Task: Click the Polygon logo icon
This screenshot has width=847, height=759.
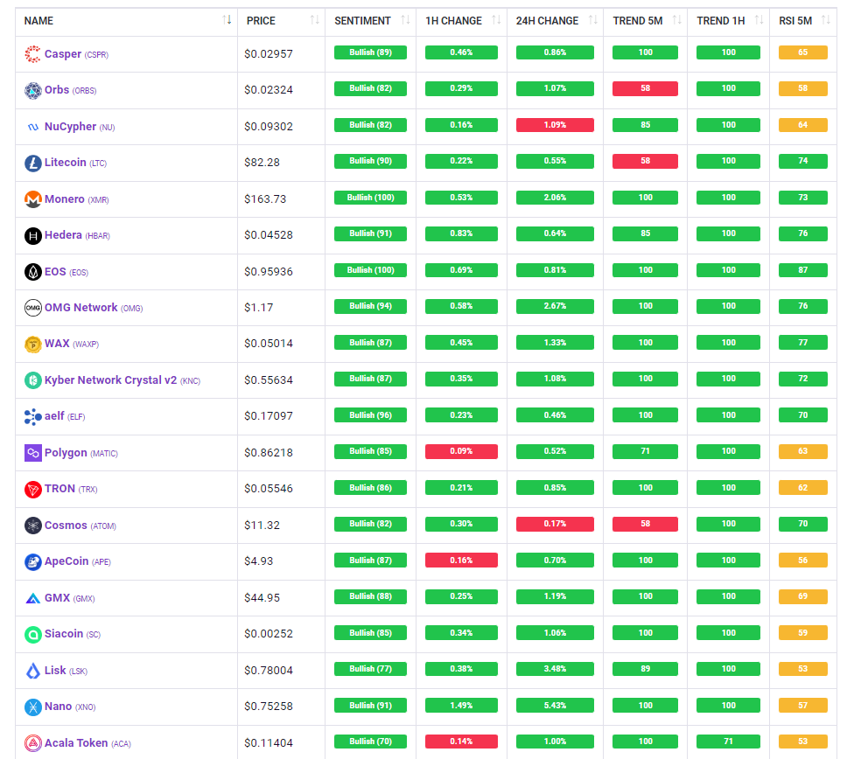Action: (32, 453)
